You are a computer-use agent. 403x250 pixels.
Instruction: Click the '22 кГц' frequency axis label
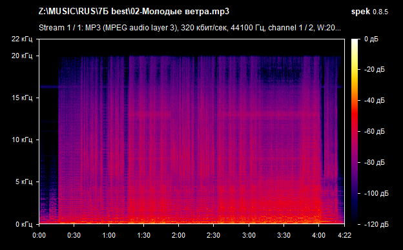22,39
